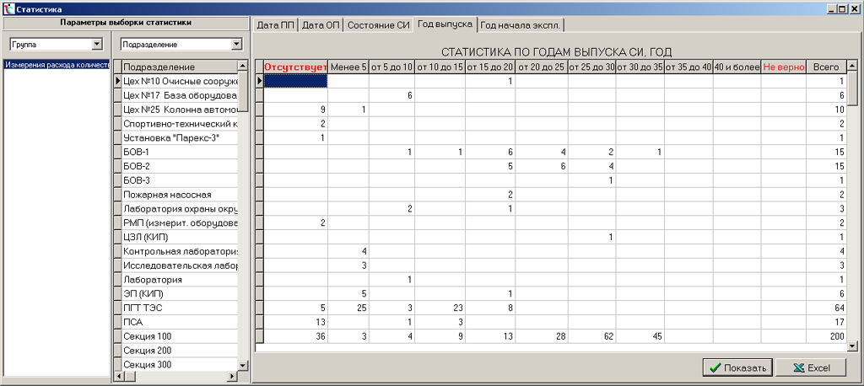Open the Группа dropdown
Viewport: 864px width, 386px height.
tap(96, 43)
